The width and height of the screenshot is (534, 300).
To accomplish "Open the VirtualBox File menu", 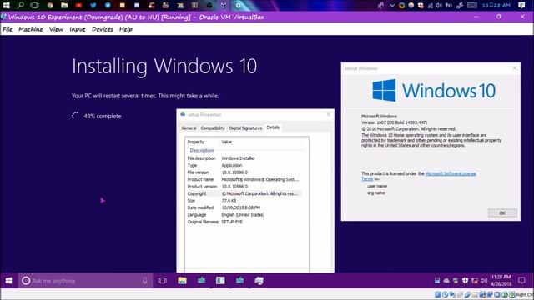I will 8,29.
